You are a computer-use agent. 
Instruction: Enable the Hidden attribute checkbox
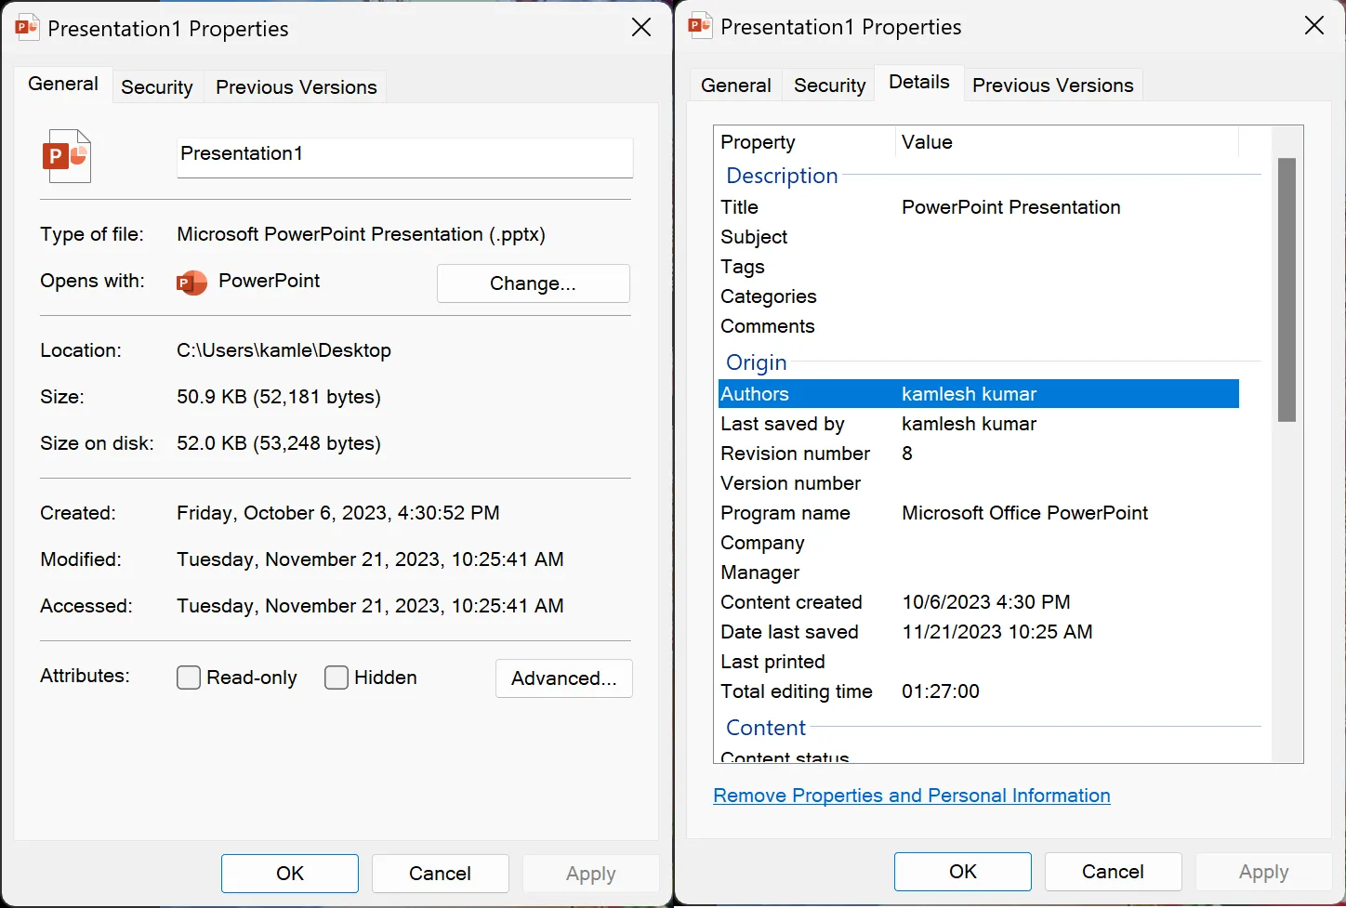click(x=336, y=678)
